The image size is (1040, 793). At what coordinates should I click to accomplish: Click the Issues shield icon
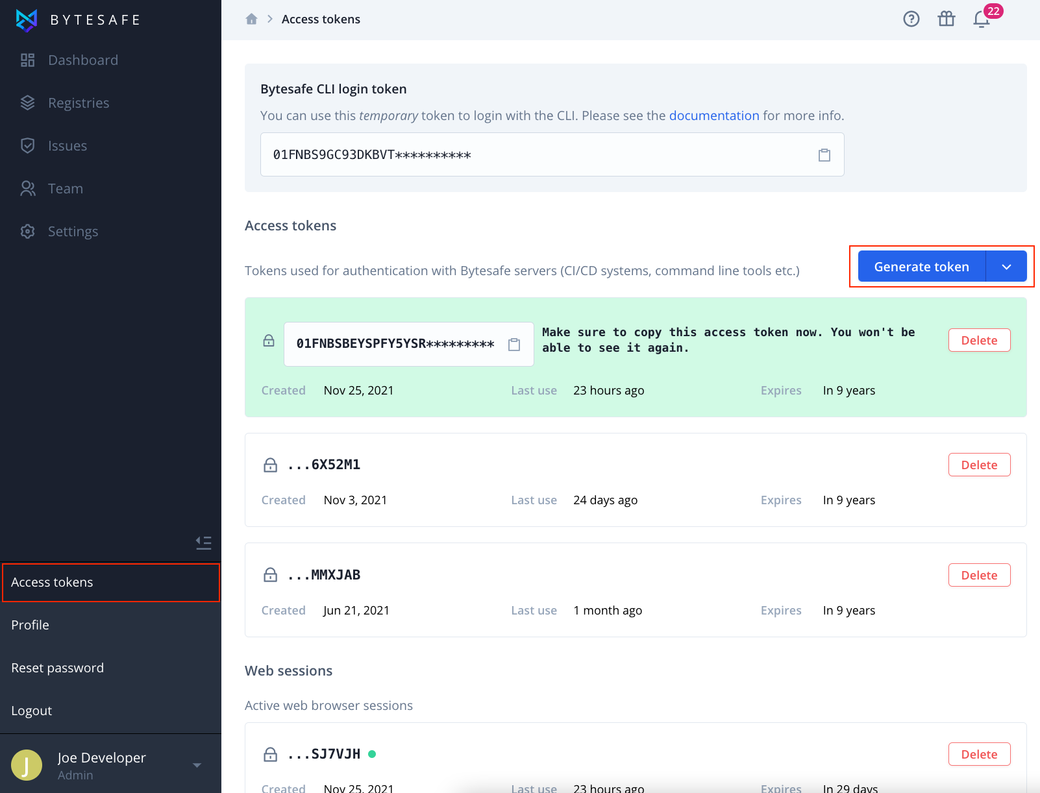coord(27,145)
